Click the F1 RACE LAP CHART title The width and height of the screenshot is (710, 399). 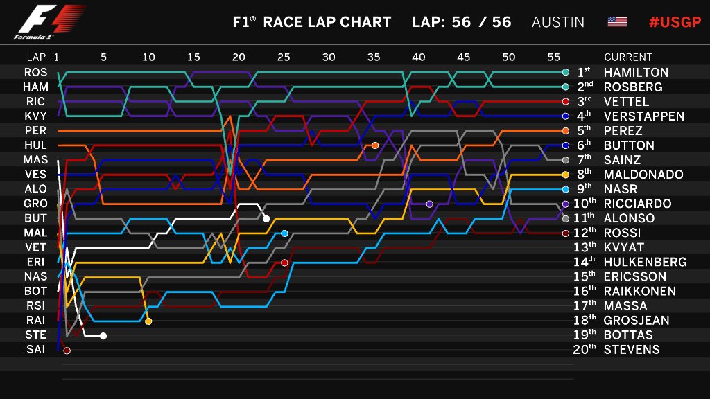point(311,21)
